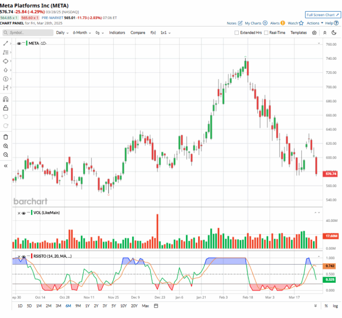342x318 pixels.
Task: Click the undo arrow icon
Action: (5, 117)
